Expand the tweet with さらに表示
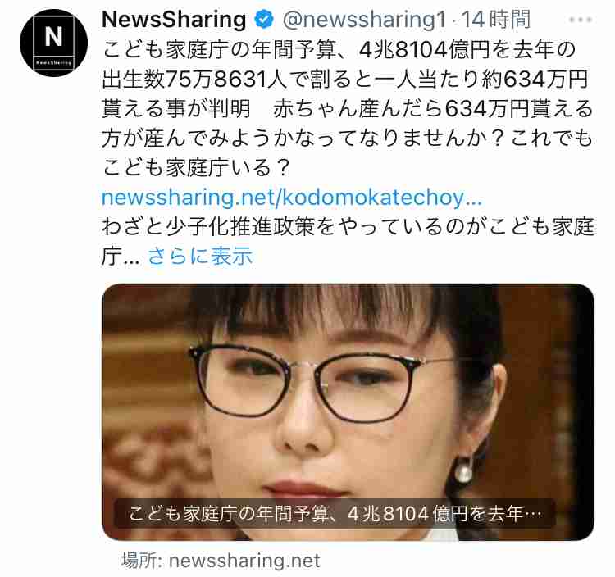Screen dimensions: 615x577 click(x=200, y=257)
